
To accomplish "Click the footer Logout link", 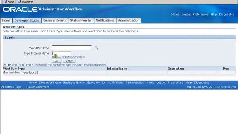I will pos(161,83).
